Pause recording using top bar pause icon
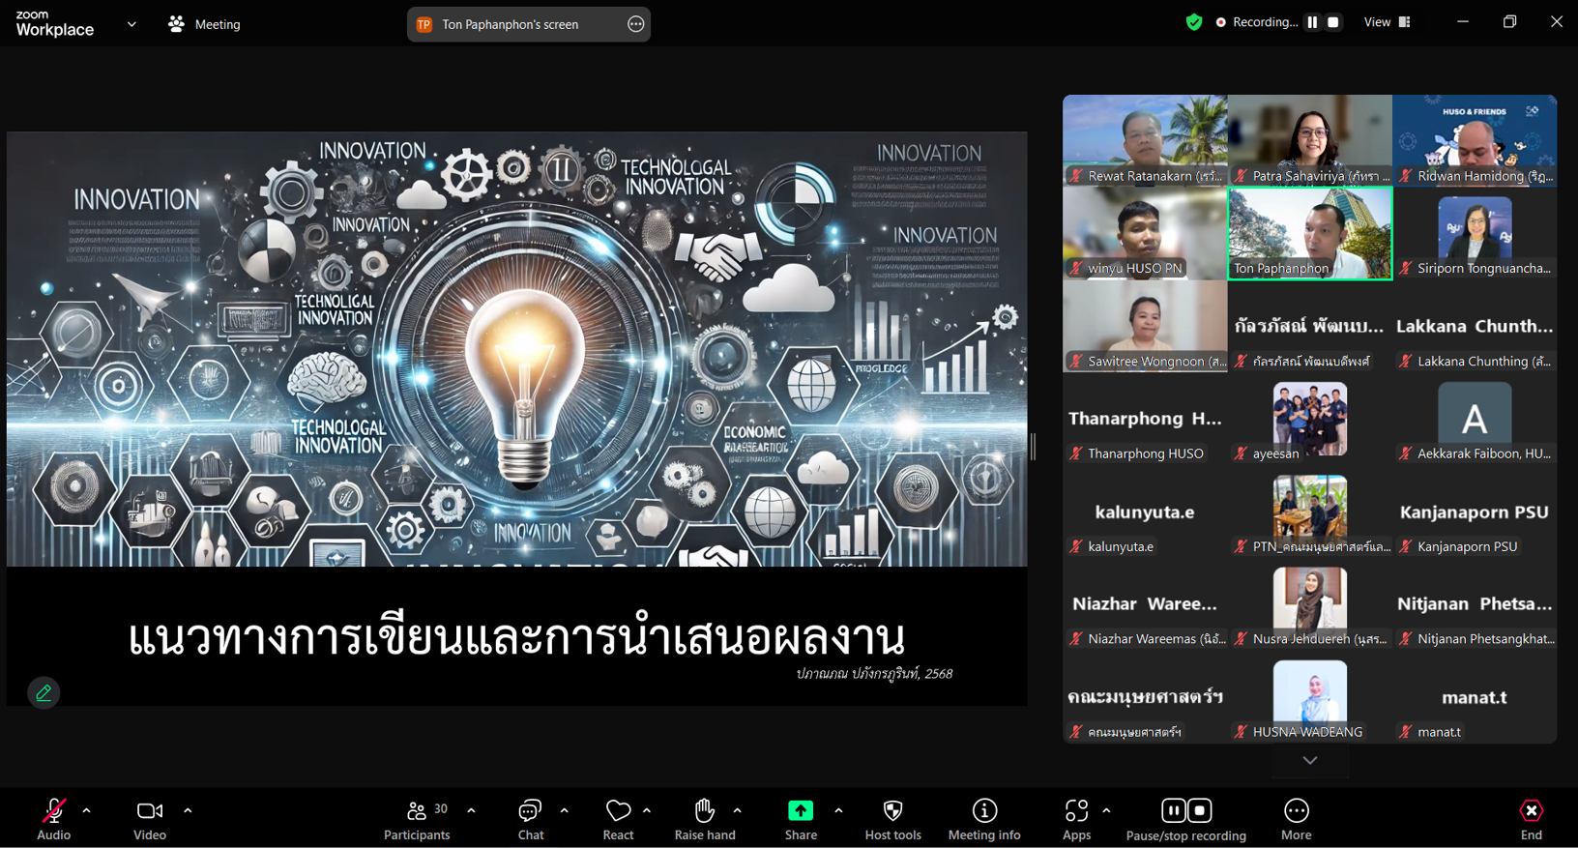 point(1312,22)
